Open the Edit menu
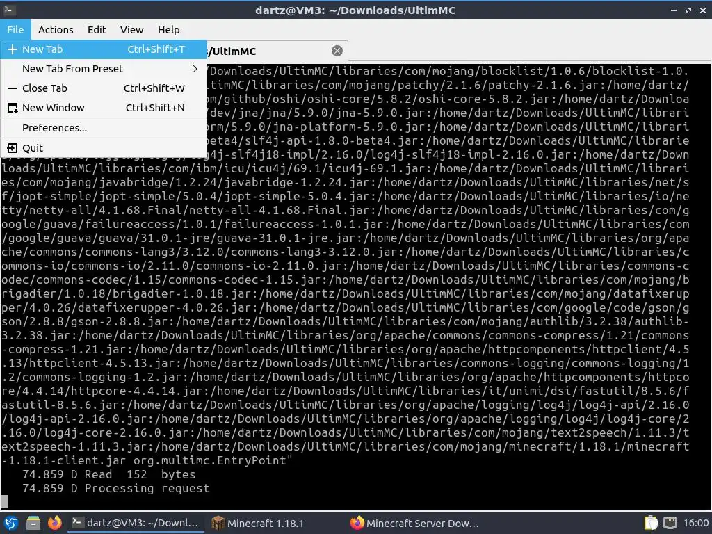This screenshot has height=534, width=712. click(97, 29)
